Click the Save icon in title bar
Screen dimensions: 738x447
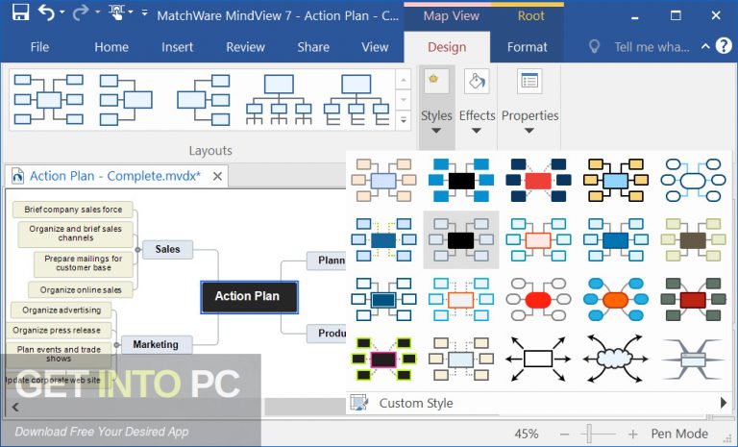(20, 14)
